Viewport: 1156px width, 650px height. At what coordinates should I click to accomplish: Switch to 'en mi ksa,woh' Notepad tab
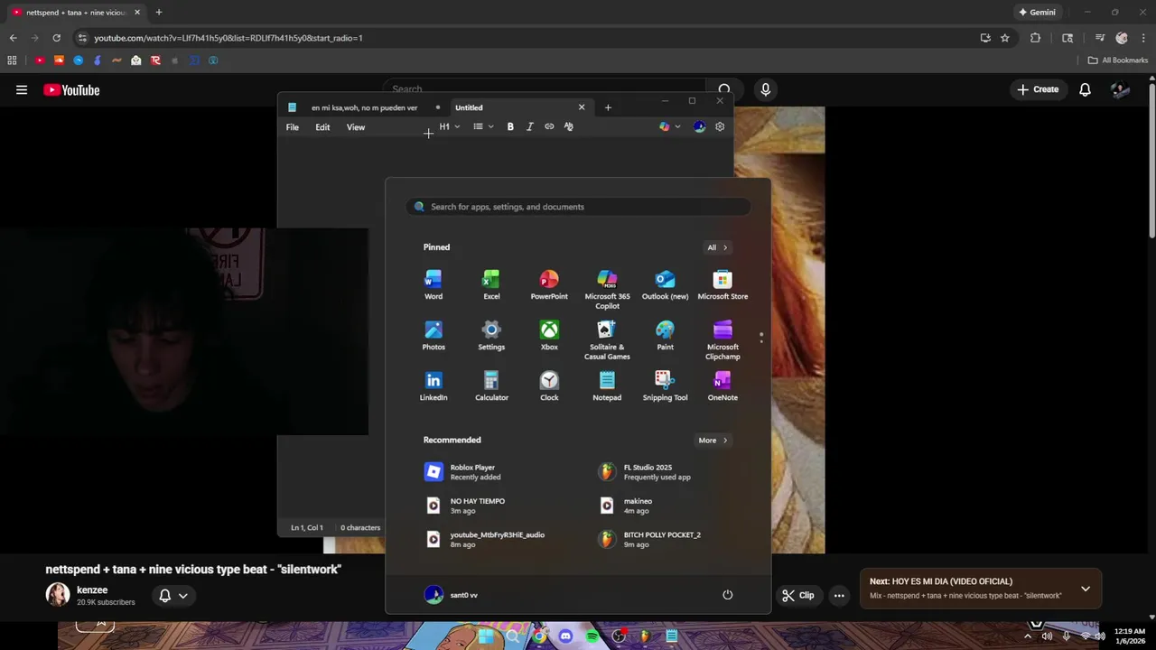coord(364,107)
